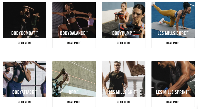Open the BODYPUMP workout image
The width and height of the screenshot is (198, 109).
click(124, 20)
